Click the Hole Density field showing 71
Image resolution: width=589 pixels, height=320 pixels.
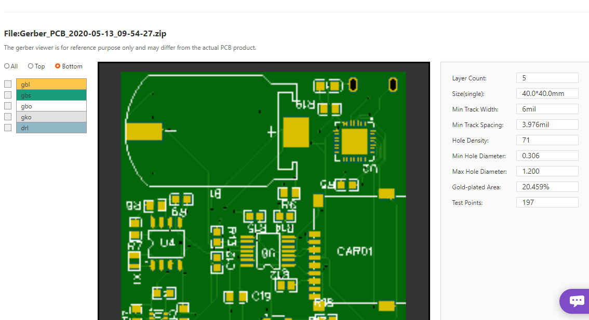[x=547, y=140]
